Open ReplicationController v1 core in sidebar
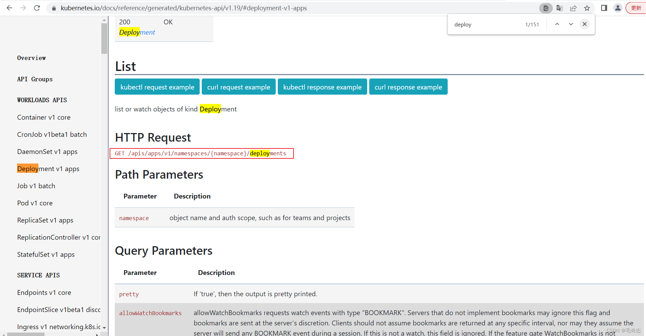 [59, 237]
